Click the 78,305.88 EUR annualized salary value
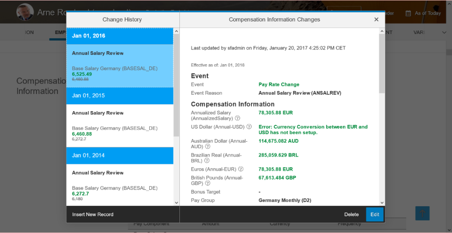This screenshot has height=233, width=452. click(276, 113)
